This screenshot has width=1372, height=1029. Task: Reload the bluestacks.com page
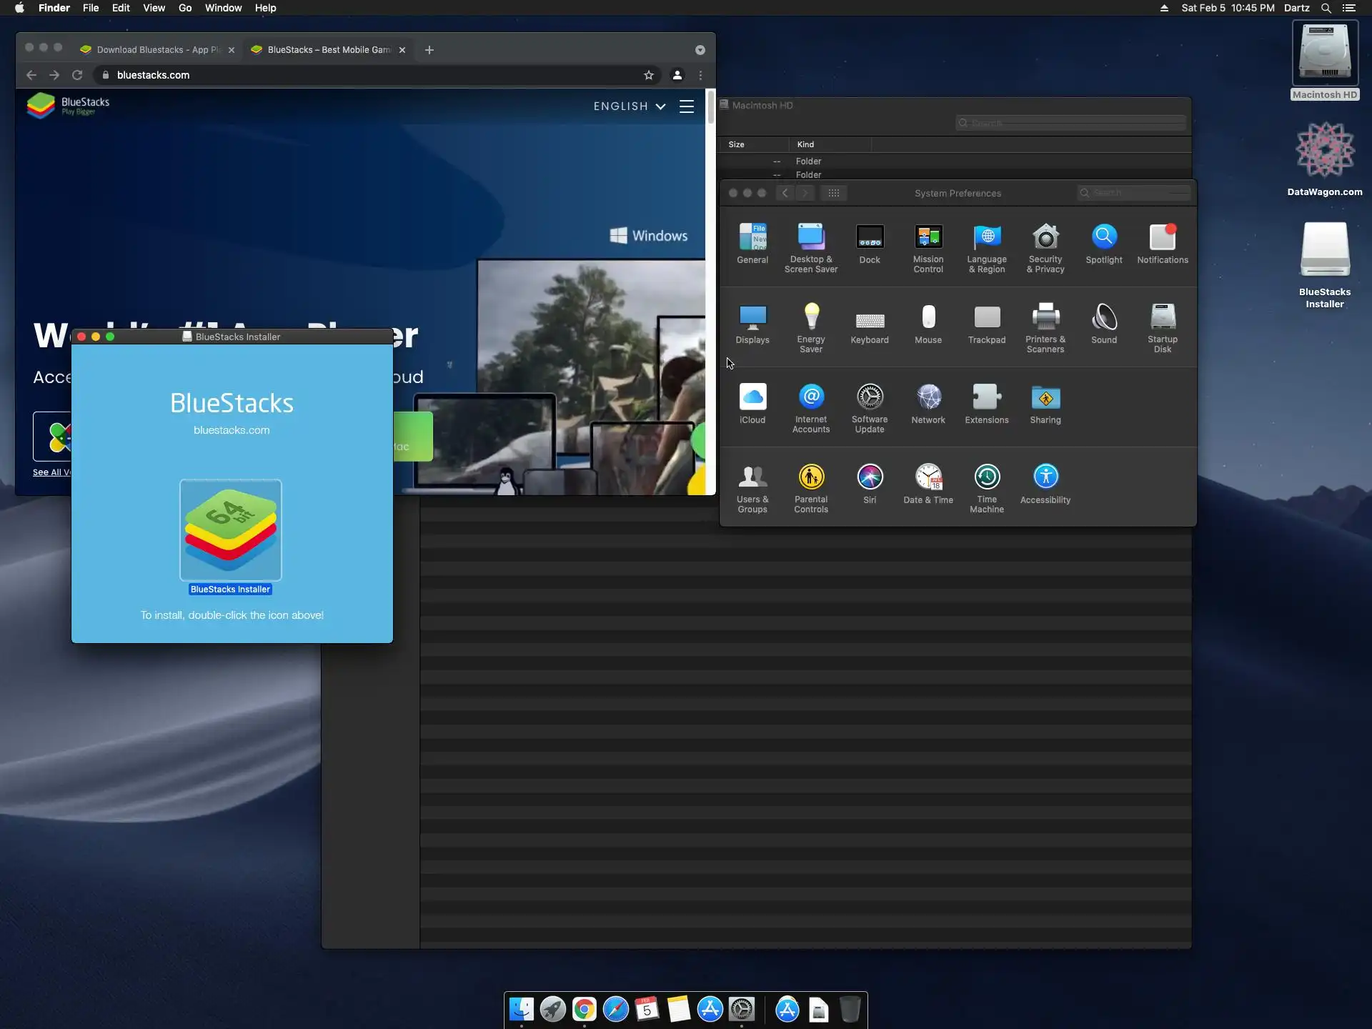point(77,75)
